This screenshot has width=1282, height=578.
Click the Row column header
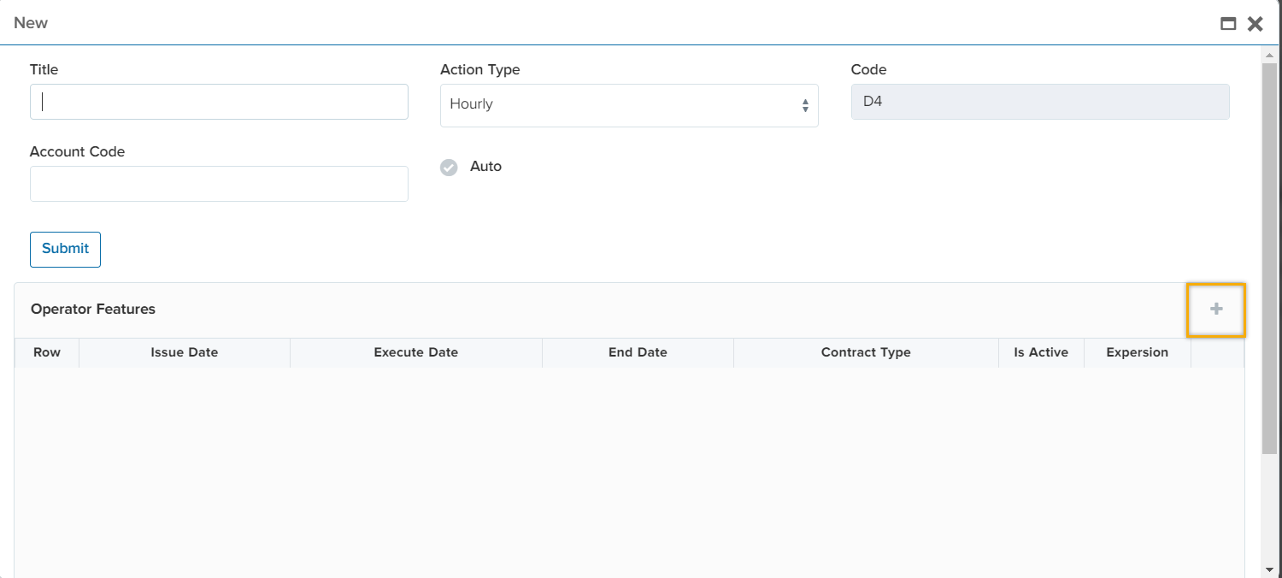47,352
